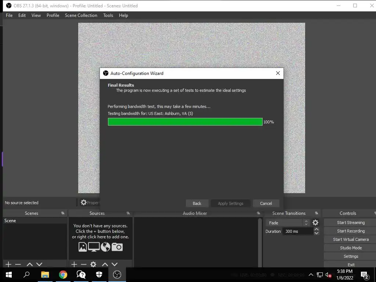Viewport: 376px width, 282px height.
Task: Open the File menu
Action: tap(9, 15)
